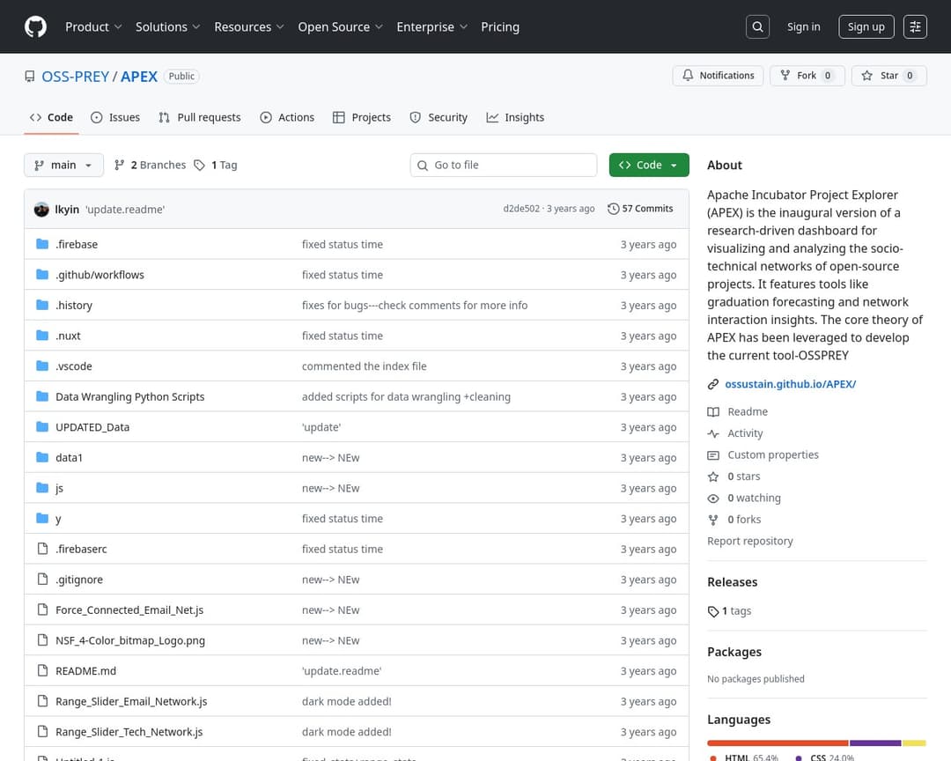Viewport: 951px width, 761px height.
Task: Star the APEX repository
Action: coord(888,76)
